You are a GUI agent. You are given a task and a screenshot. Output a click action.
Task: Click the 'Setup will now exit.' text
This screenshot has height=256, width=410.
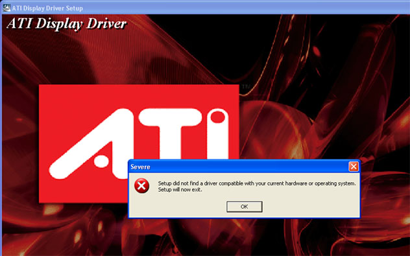pos(180,190)
